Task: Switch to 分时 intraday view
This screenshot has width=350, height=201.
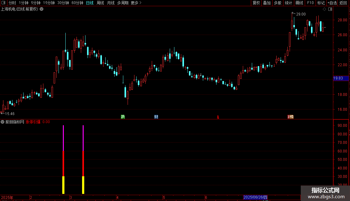Action: [x=12, y=3]
